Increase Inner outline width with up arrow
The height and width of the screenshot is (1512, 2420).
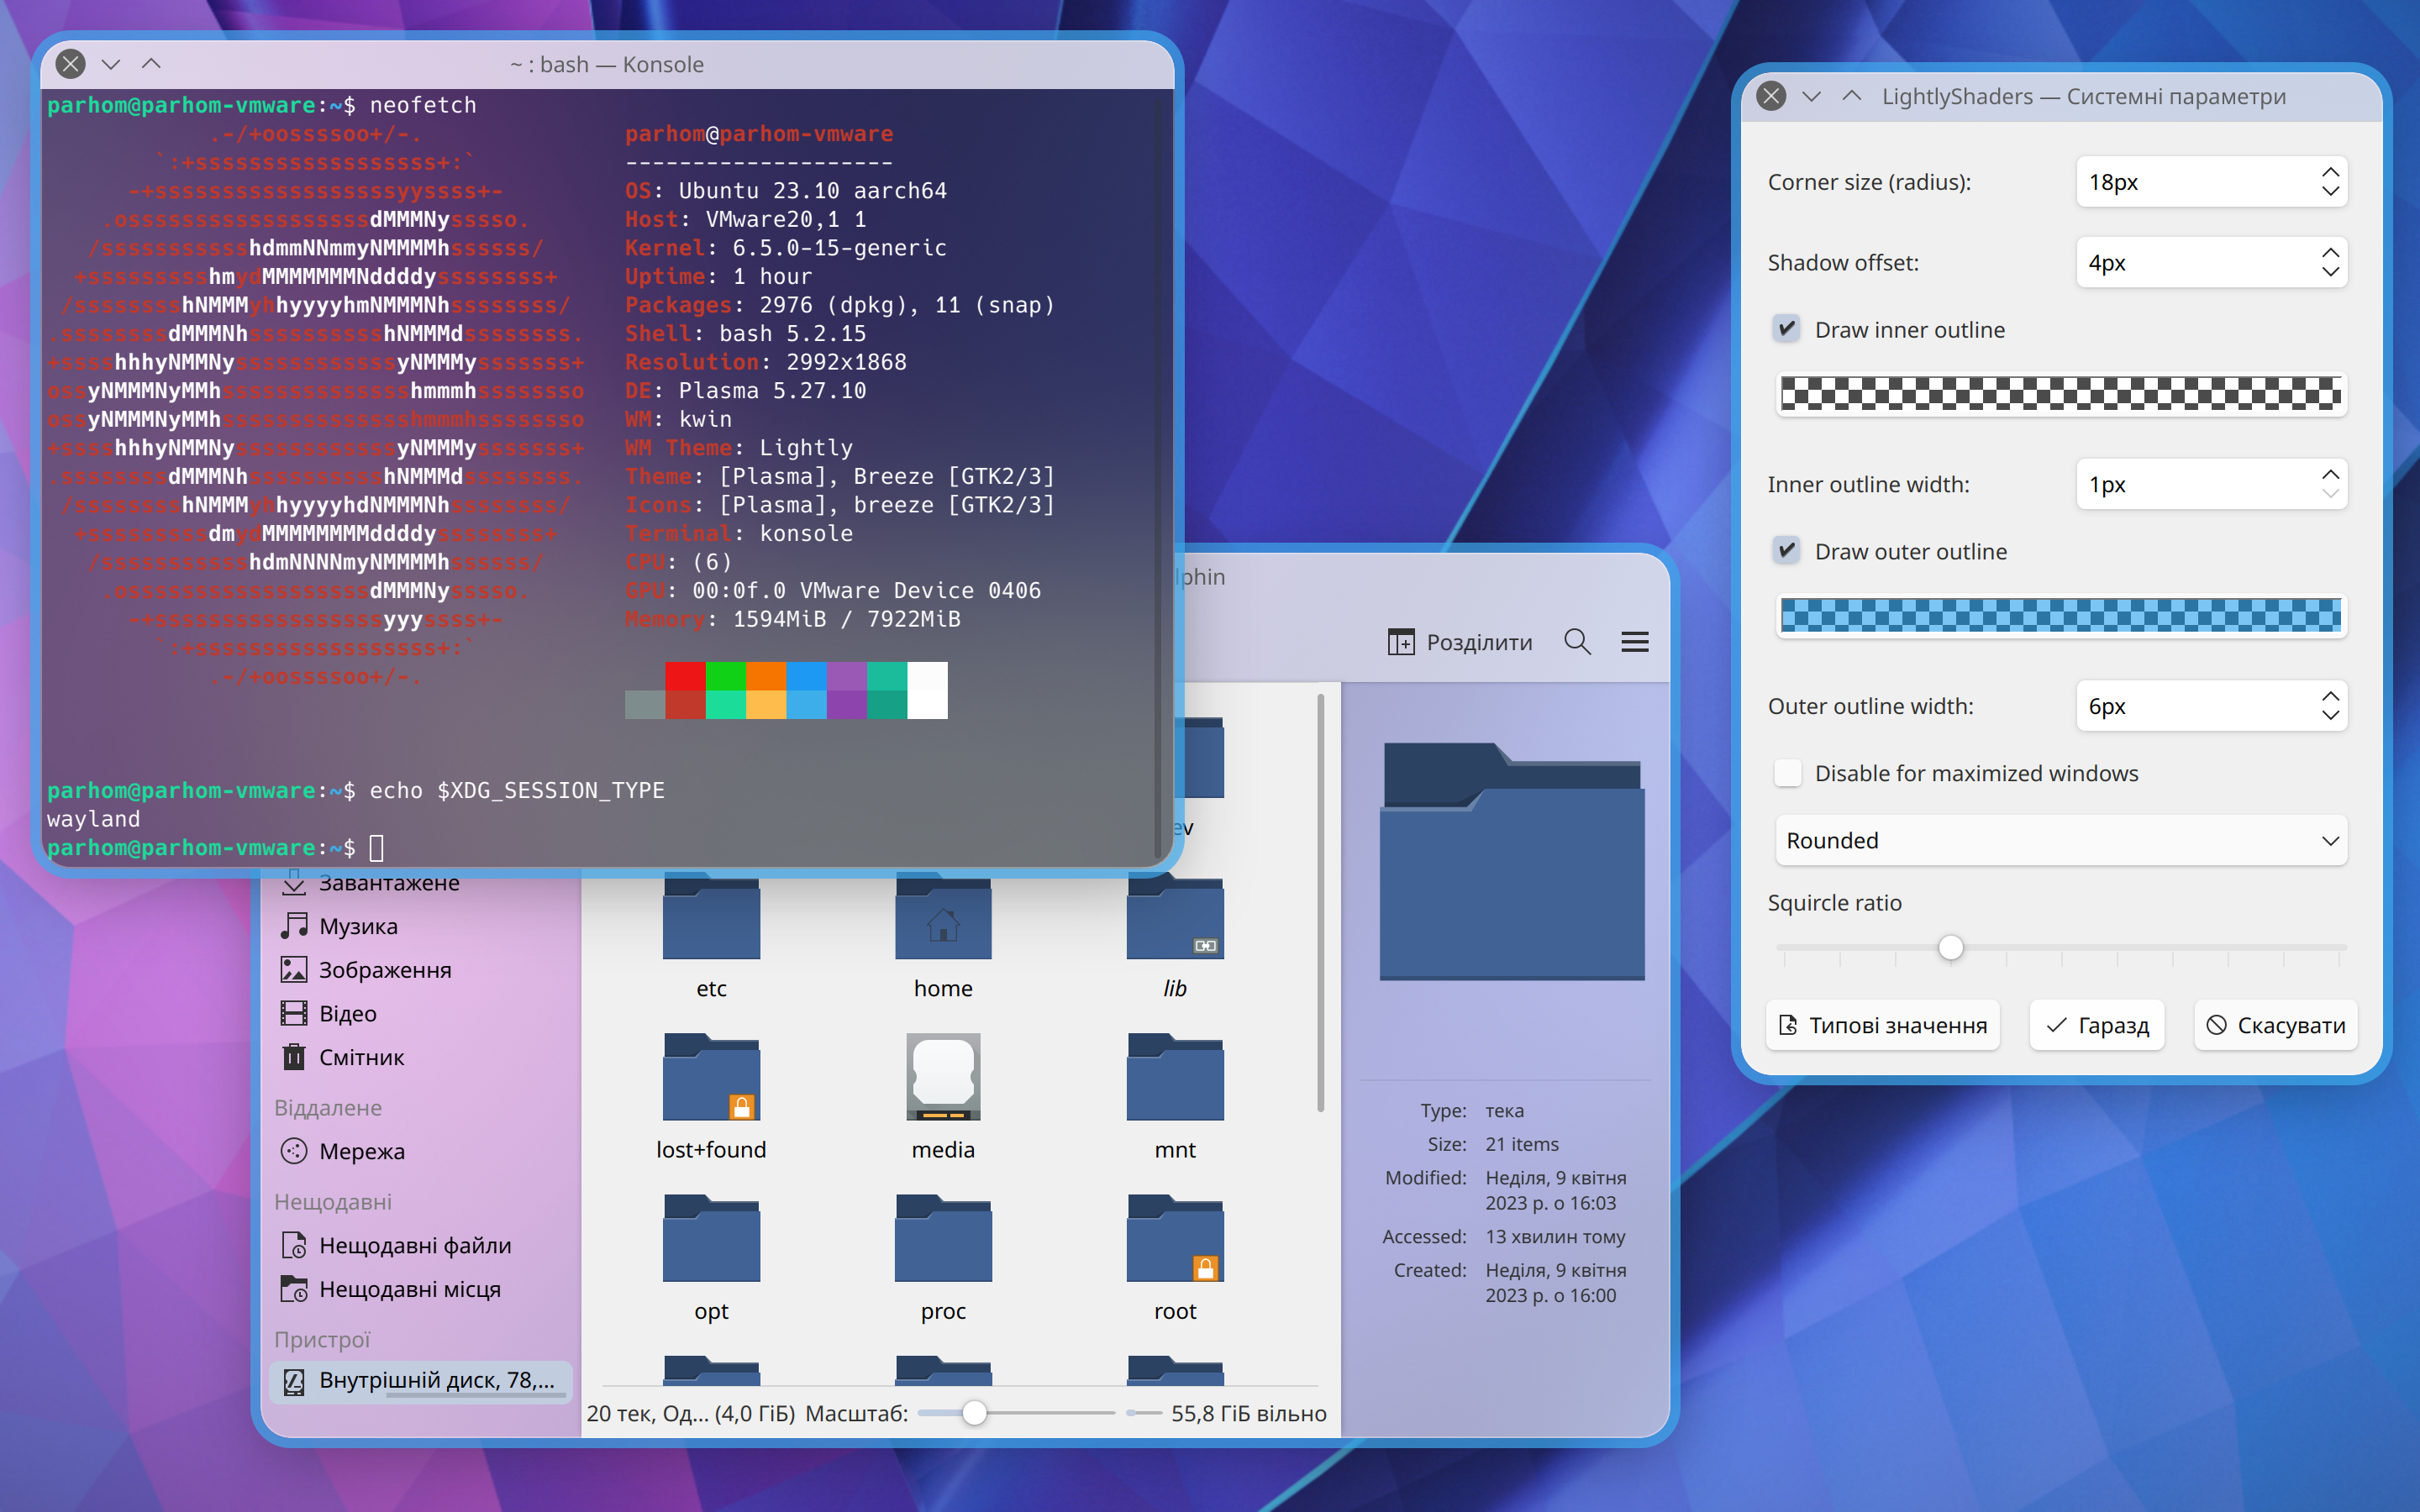[x=2330, y=474]
